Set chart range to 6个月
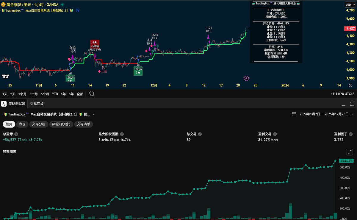Screen dimensions: 357x220 pyautogui.click(x=45, y=94)
